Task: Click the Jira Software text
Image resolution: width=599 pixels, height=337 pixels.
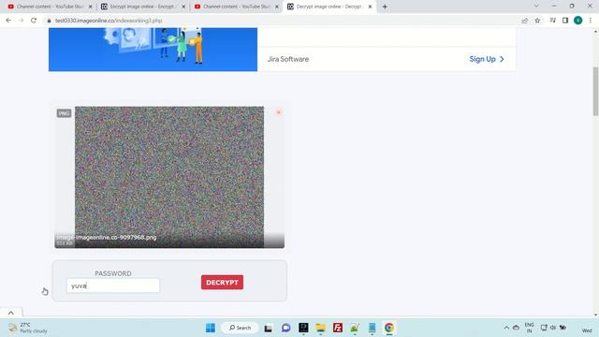Action: (x=288, y=59)
